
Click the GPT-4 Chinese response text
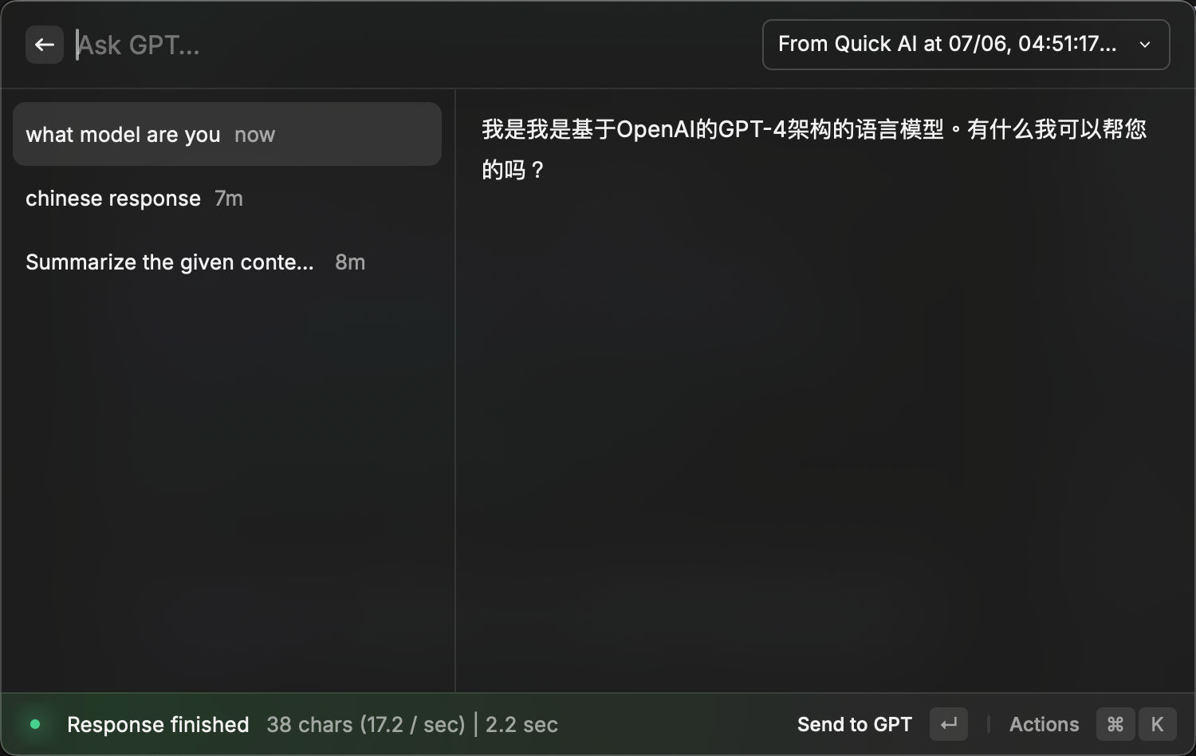813,148
